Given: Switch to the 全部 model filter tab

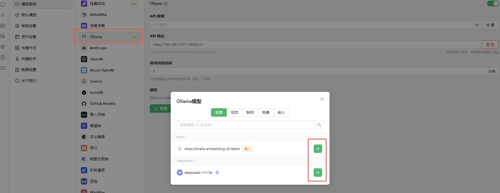Looking at the screenshot, I should coord(219,113).
